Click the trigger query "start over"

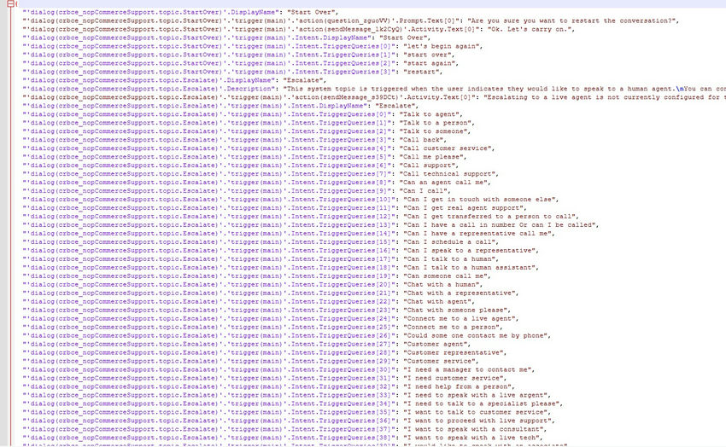point(428,55)
